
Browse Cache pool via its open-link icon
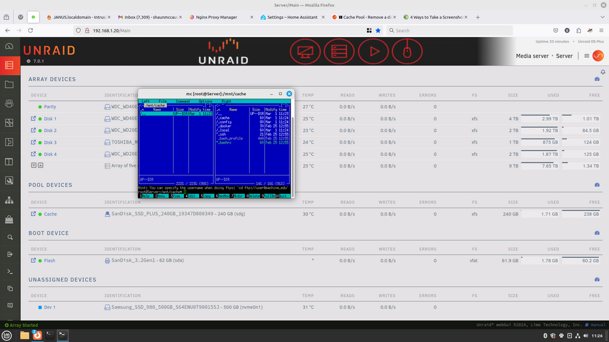point(33,214)
